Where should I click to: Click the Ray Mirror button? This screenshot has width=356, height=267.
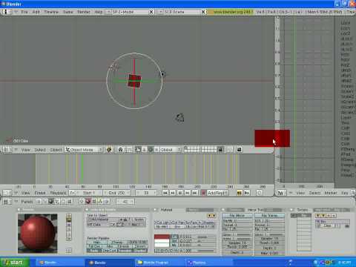click(237, 216)
